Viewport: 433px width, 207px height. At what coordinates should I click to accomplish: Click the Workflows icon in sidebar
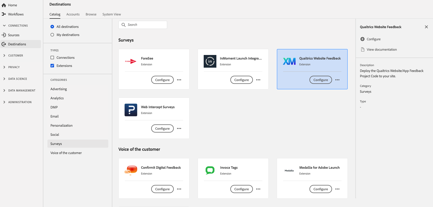click(x=4, y=14)
